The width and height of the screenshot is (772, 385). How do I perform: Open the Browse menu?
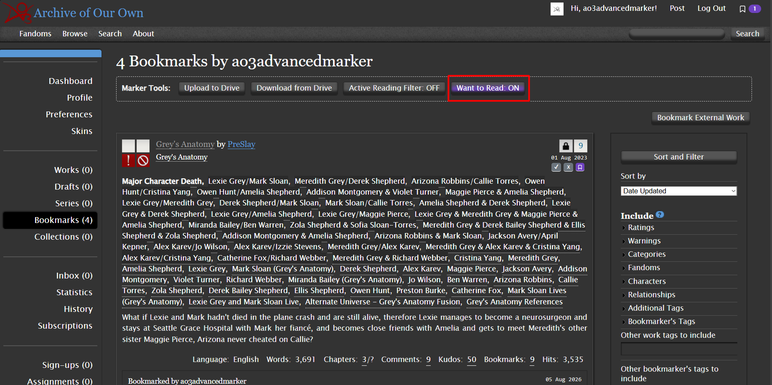75,34
